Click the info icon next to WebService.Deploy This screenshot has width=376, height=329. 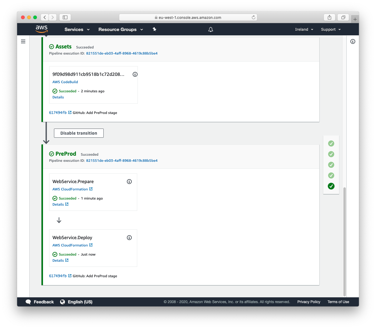point(129,237)
